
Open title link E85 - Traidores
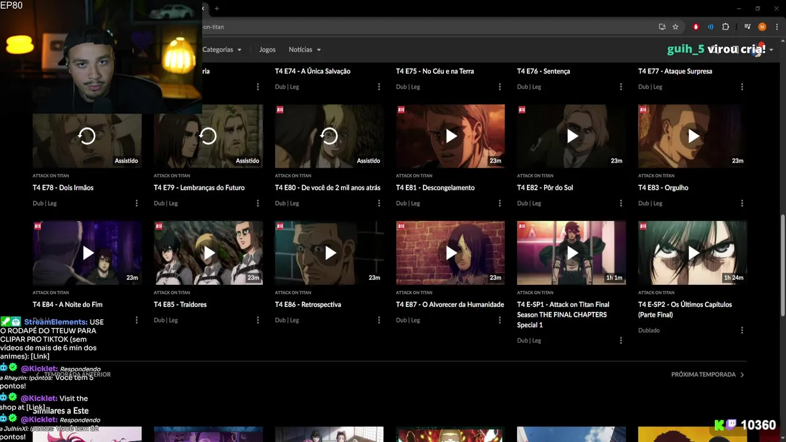tap(180, 304)
